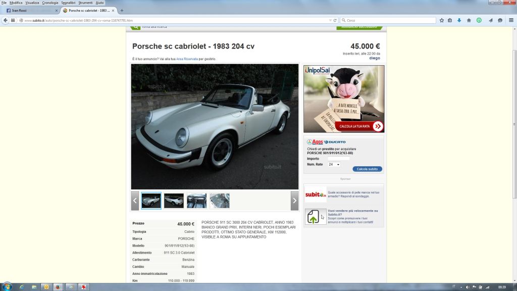Click the Cerca search box
Image resolution: width=517 pixels, height=291 pixels.
388,20
